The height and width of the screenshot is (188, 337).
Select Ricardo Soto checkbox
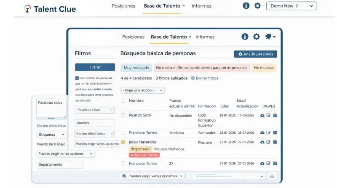123,116
